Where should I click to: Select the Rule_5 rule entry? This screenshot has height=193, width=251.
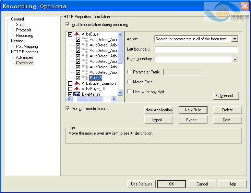(96, 78)
